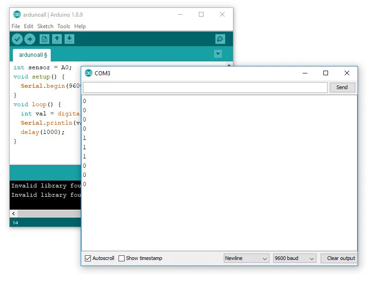370x284 pixels.
Task: Click the Arduino logo in COM3 title bar
Action: tap(89, 73)
